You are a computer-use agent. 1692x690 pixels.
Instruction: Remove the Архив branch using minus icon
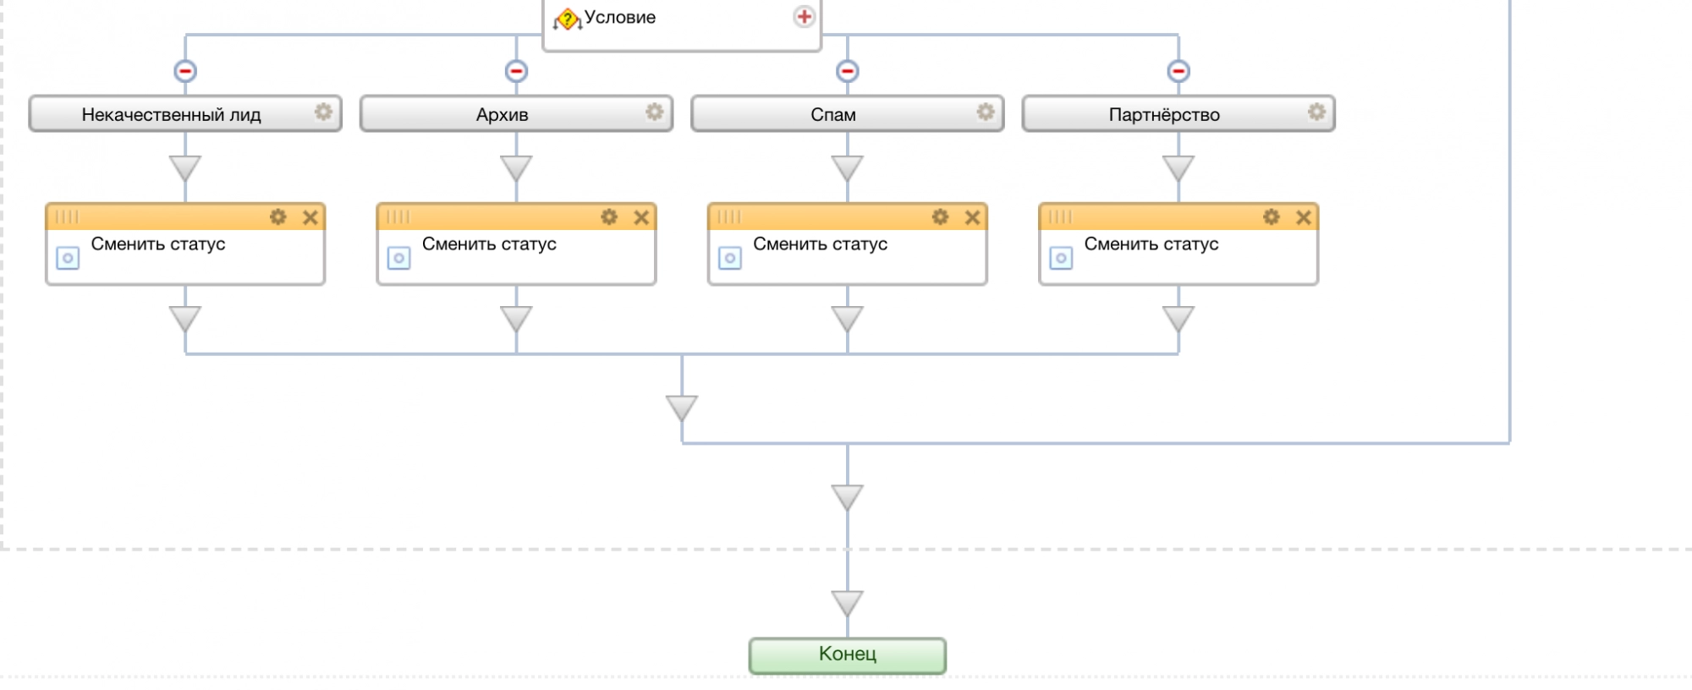coord(516,71)
